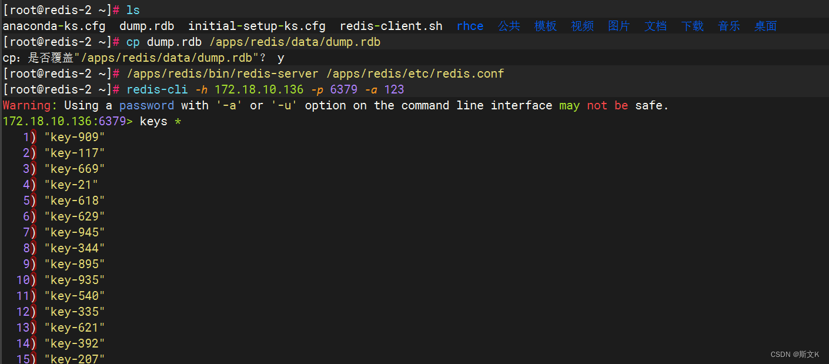The image size is (829, 364).
Task: Select the /apps/redis/etc/redis.conf path
Action: (x=415, y=74)
